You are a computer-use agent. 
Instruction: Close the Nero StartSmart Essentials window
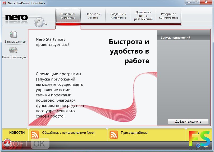point(206,2)
